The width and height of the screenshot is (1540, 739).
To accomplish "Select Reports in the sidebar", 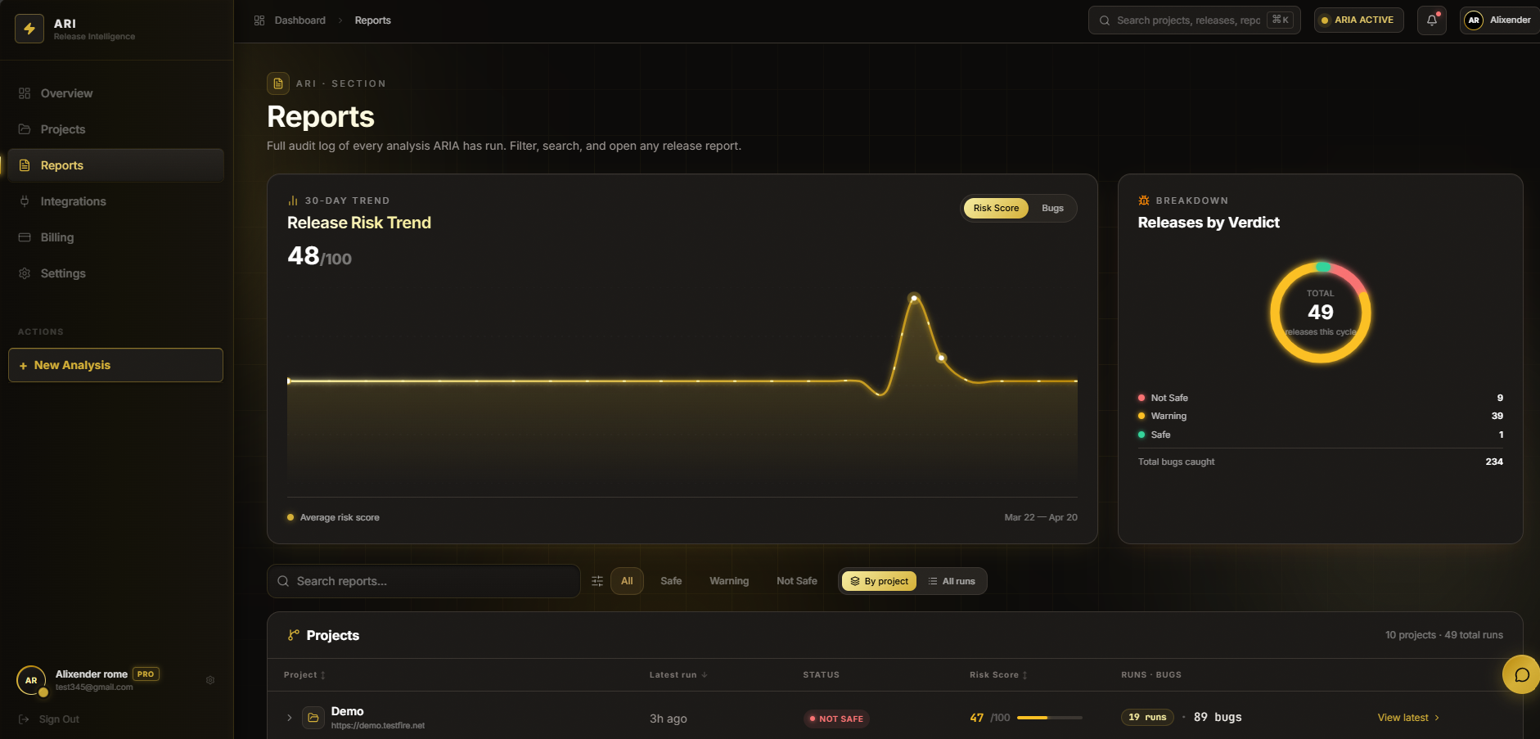I will [115, 165].
